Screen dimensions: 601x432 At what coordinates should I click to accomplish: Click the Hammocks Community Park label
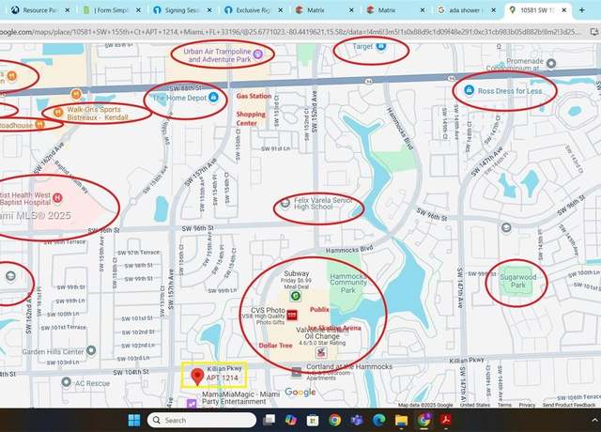pos(348,283)
